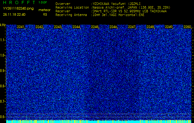The height and width of the screenshot is (123, 194).
Task: Click the 'Receiving Location' field label
Action: (x=72, y=7)
